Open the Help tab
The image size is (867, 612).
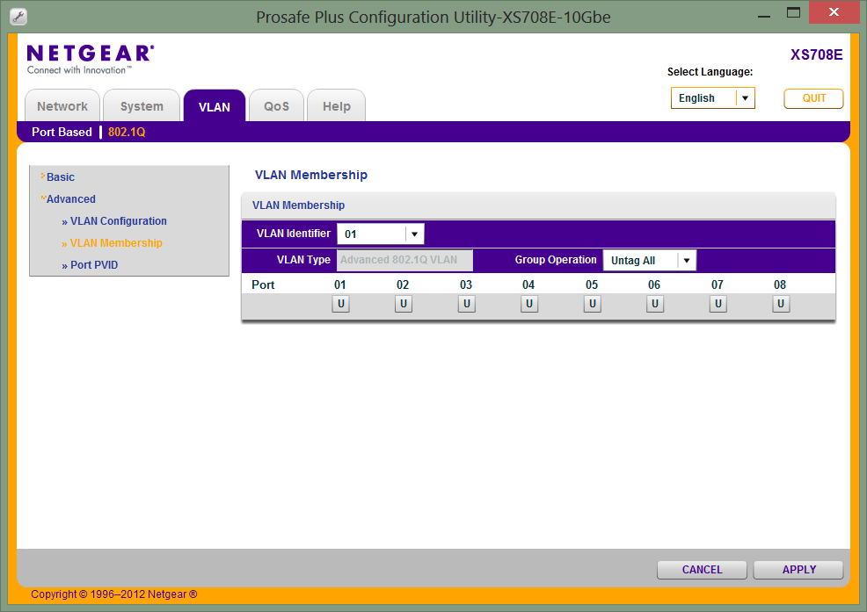pos(336,106)
